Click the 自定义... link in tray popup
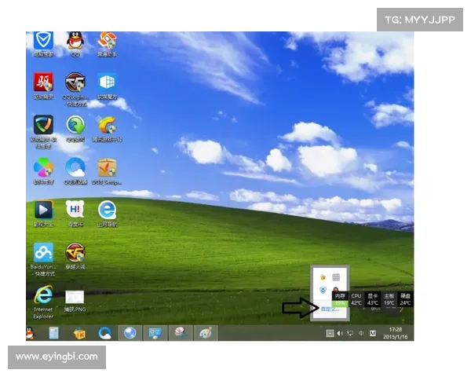The image size is (471, 377). 330,309
